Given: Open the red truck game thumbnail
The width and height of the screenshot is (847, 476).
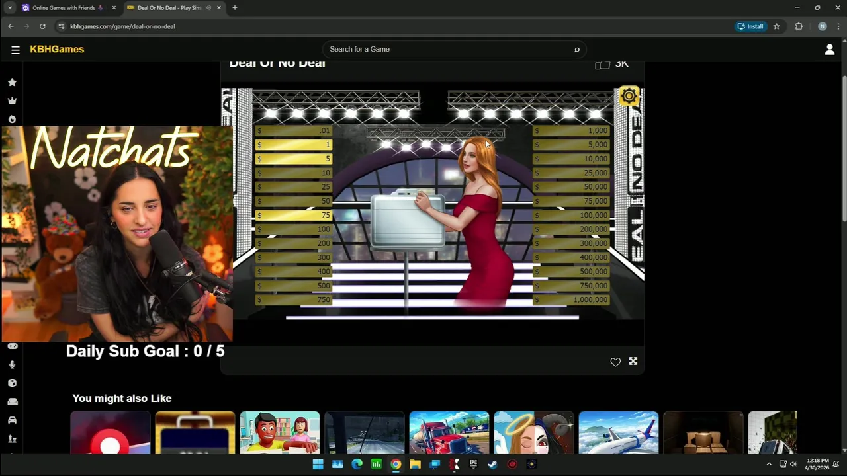Looking at the screenshot, I should pos(449,432).
